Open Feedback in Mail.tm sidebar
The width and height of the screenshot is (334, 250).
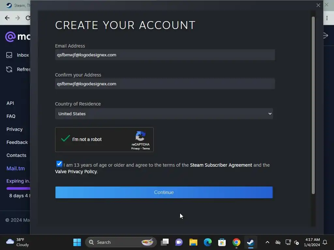[17, 142]
